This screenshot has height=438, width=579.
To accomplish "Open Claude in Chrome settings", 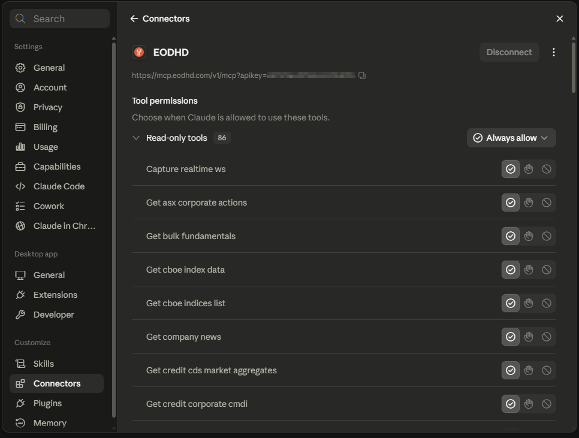I will (x=56, y=226).
